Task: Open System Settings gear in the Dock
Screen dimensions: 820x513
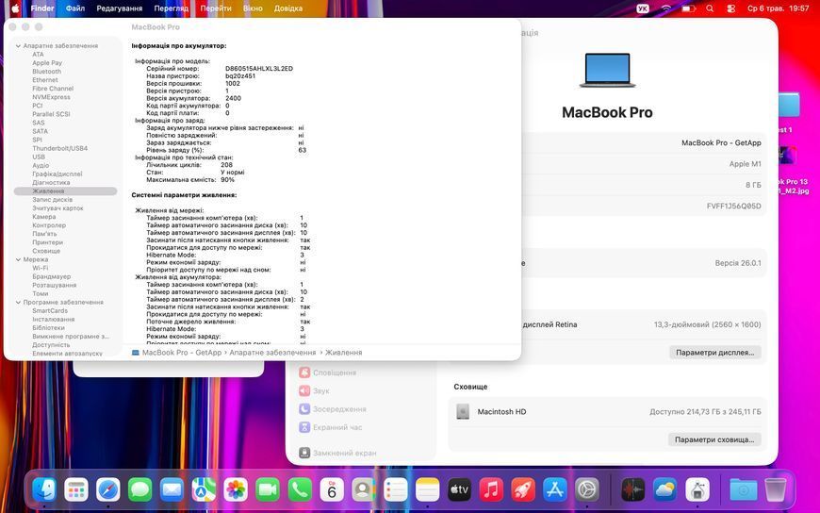Action: click(587, 490)
